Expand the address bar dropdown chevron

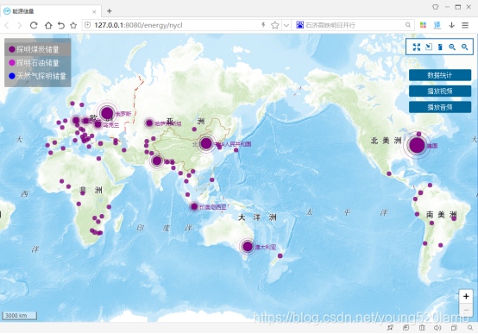tap(286, 25)
